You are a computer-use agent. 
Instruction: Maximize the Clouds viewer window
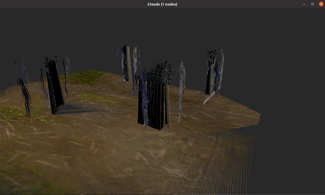[313, 4]
